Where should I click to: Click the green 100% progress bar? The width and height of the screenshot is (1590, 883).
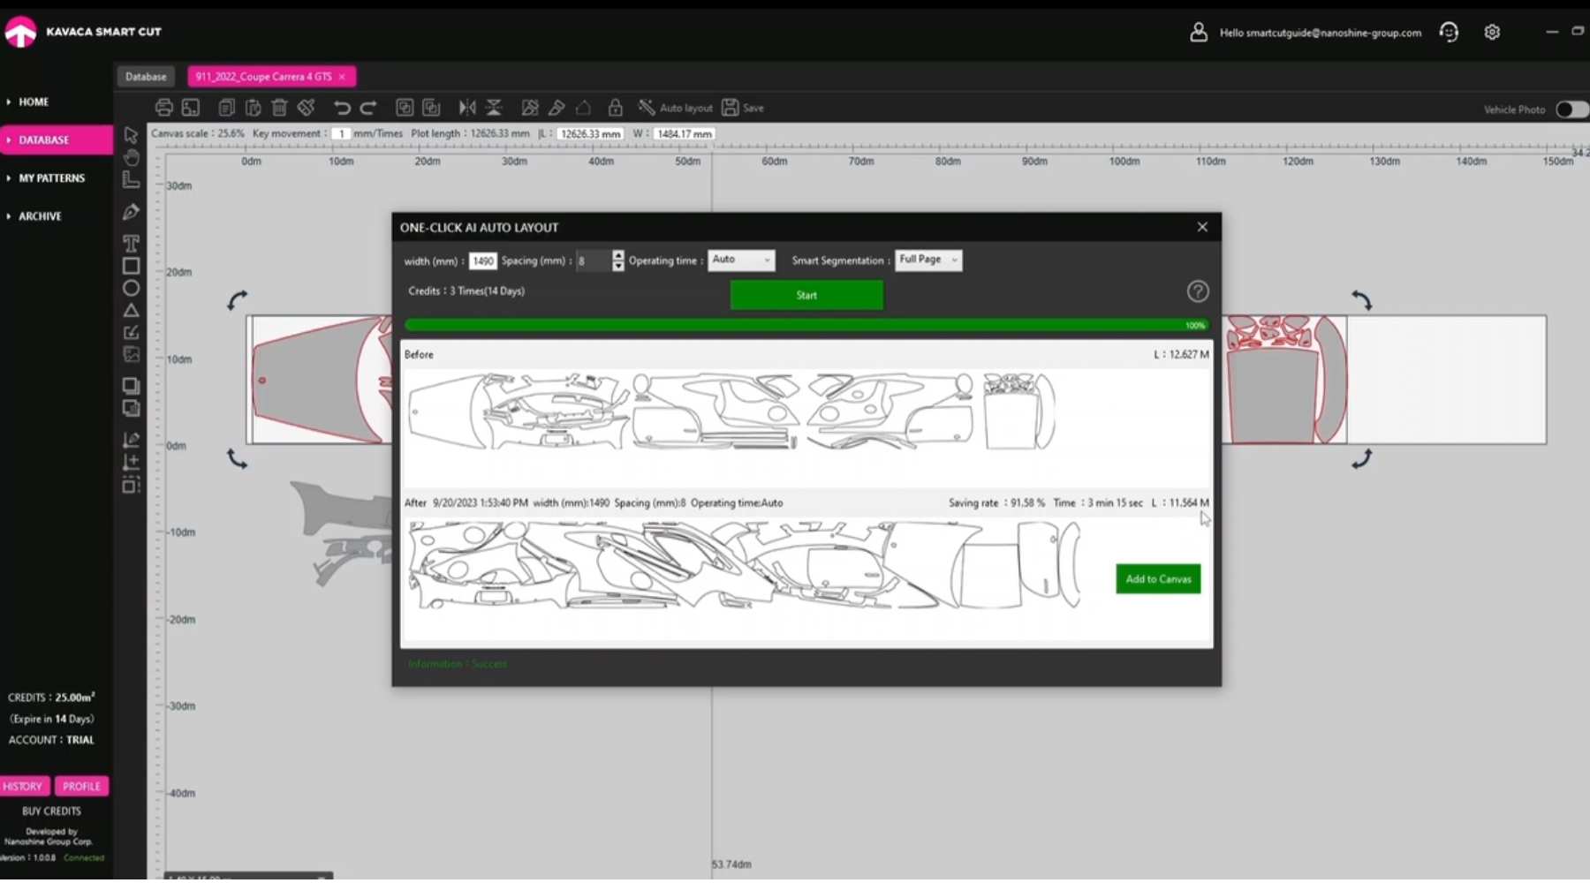click(806, 325)
